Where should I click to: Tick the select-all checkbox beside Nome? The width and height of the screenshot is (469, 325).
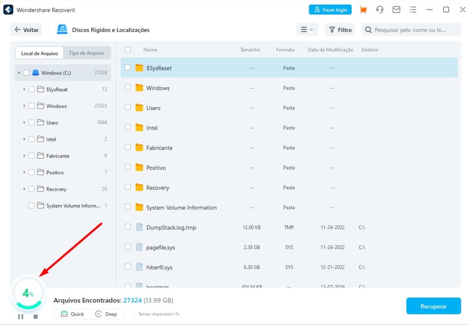[128, 50]
